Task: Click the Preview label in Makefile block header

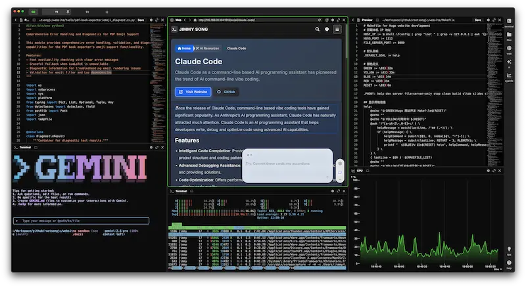Action: [367, 20]
